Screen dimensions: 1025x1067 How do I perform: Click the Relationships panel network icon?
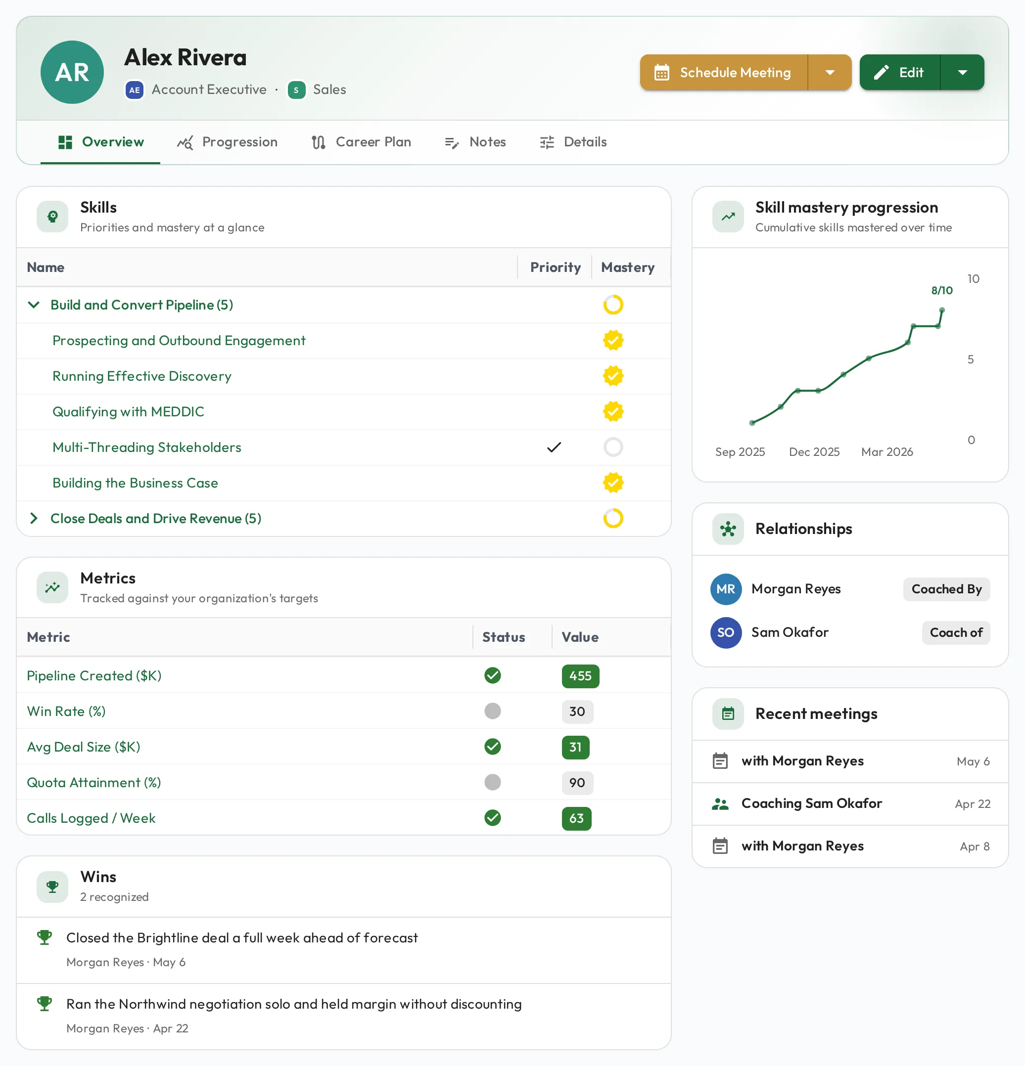[728, 529]
